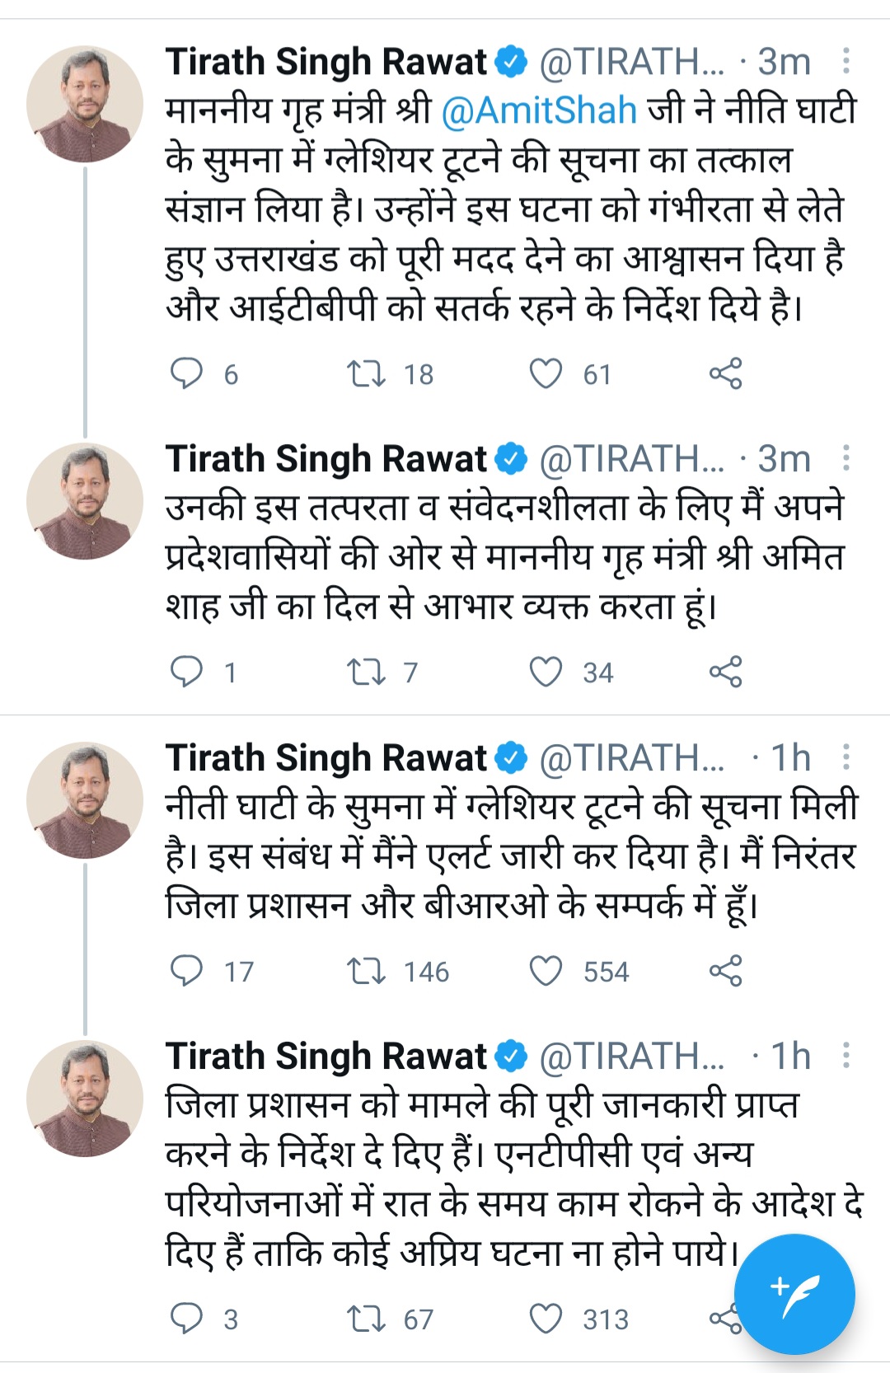
Task: Like the tweet with 61 likes
Action: click(x=546, y=374)
